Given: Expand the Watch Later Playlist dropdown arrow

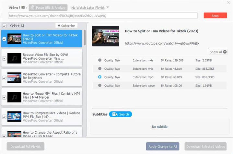Looking at the screenshot, I should [108, 7].
